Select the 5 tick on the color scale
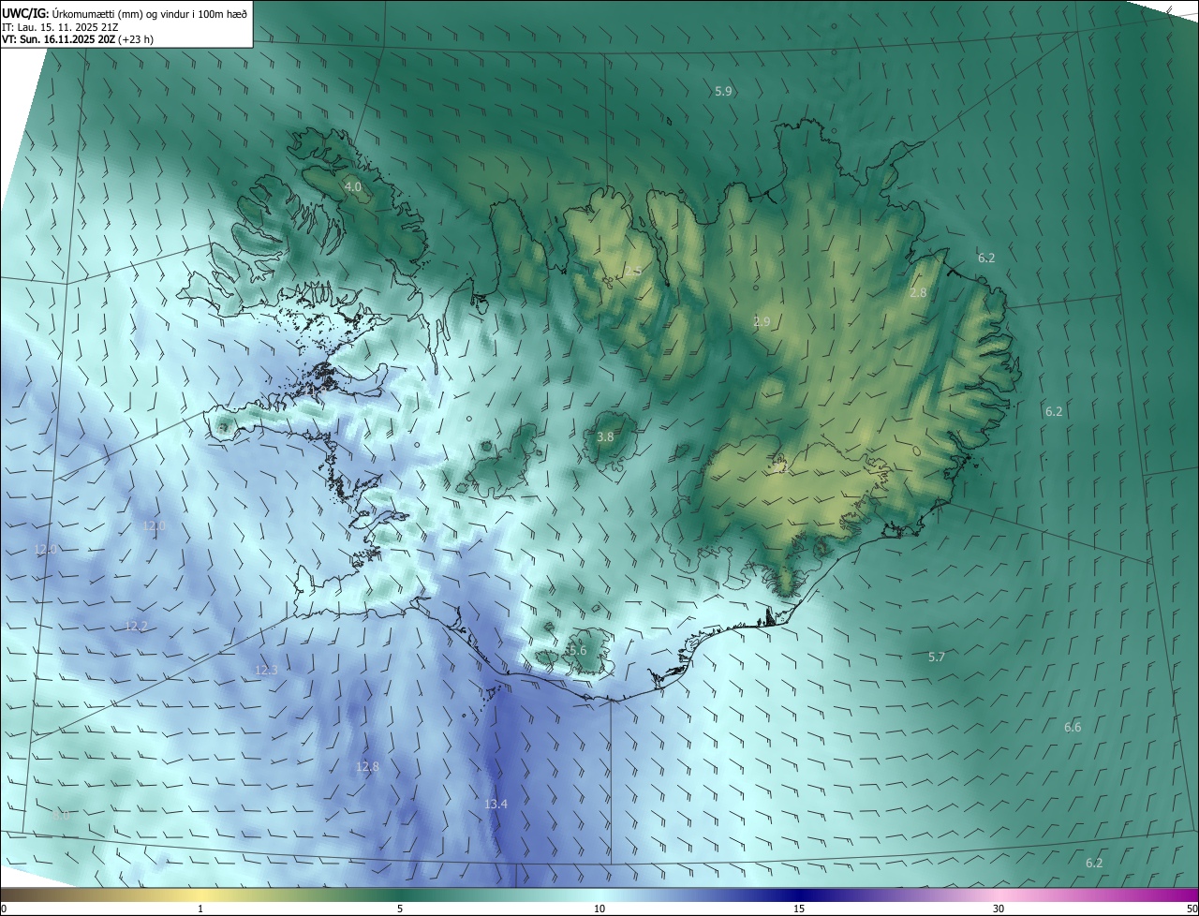1199x916 pixels. [x=400, y=909]
